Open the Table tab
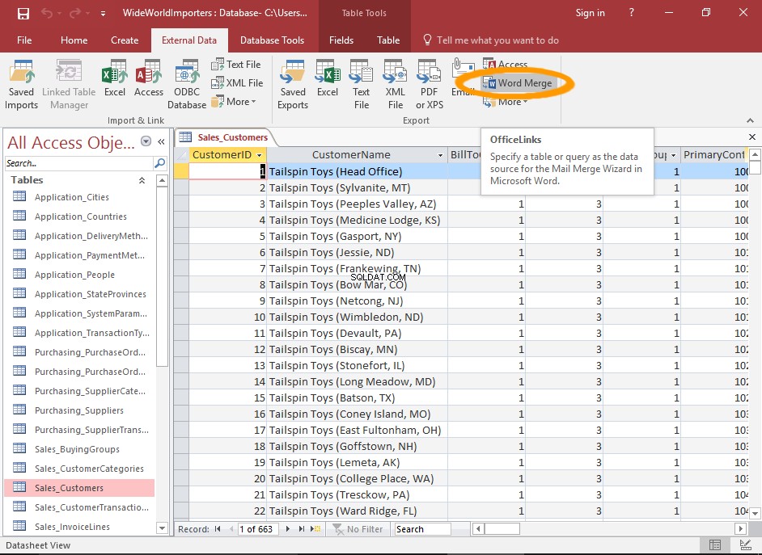The height and width of the screenshot is (555, 762). [388, 40]
